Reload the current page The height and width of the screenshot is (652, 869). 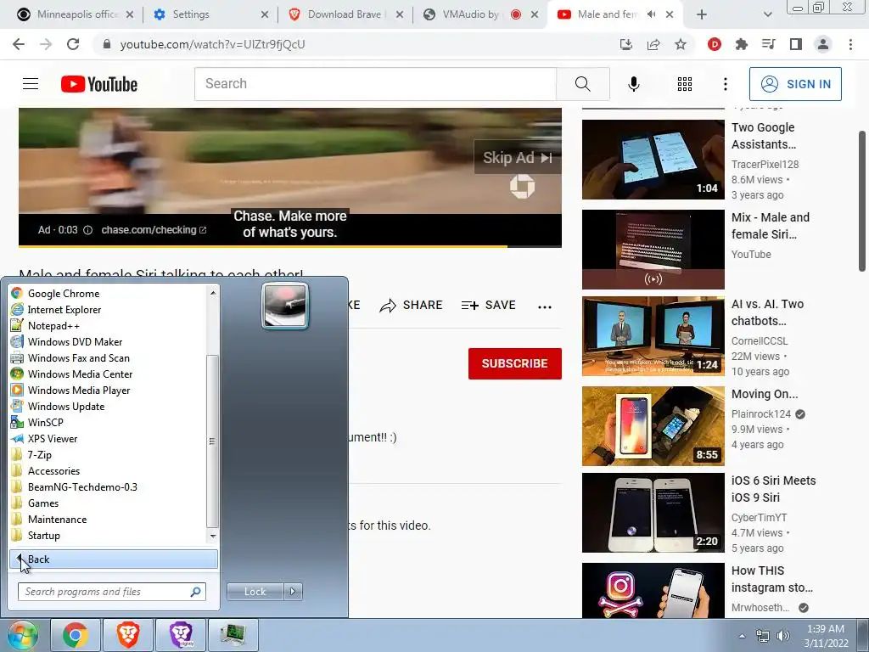pyautogui.click(x=73, y=44)
